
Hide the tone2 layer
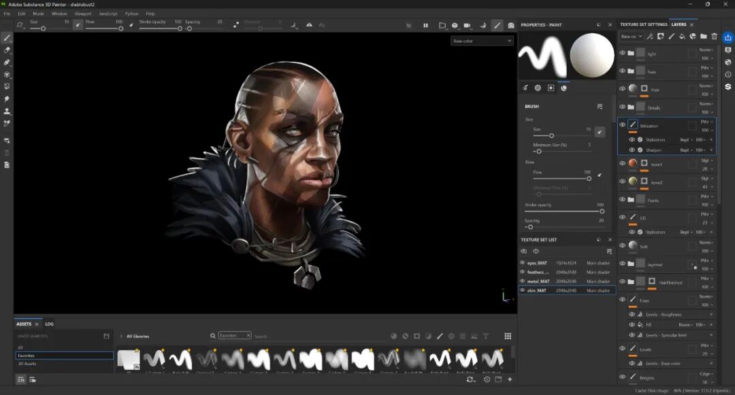623,181
